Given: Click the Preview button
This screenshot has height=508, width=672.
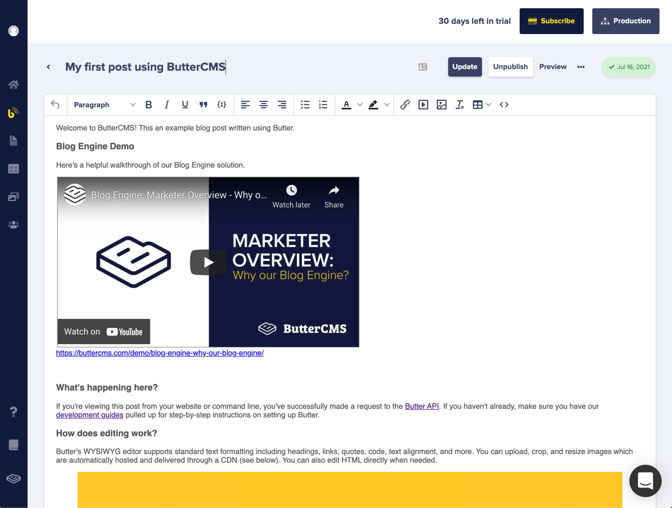Looking at the screenshot, I should pos(553,67).
